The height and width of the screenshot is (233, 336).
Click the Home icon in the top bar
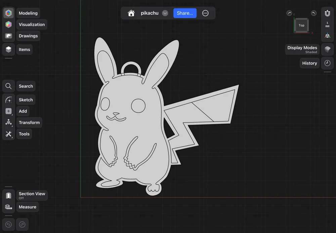tap(130, 13)
